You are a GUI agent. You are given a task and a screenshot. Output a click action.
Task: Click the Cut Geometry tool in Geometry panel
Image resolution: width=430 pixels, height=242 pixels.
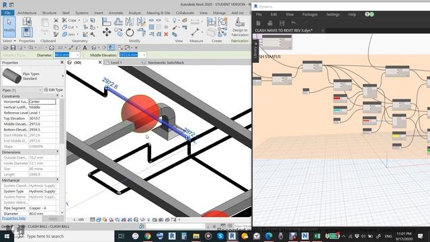69,27
